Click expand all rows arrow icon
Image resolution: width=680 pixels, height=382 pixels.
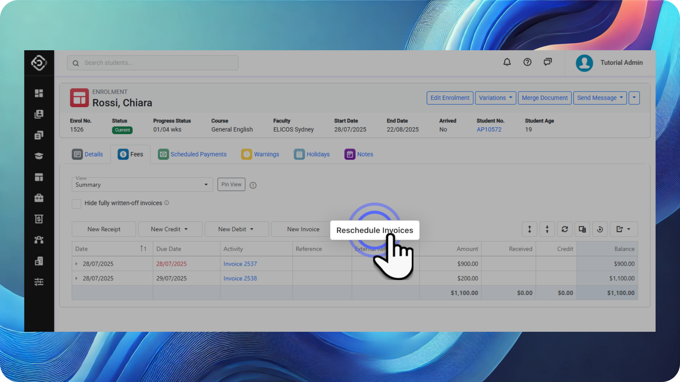(x=529, y=229)
